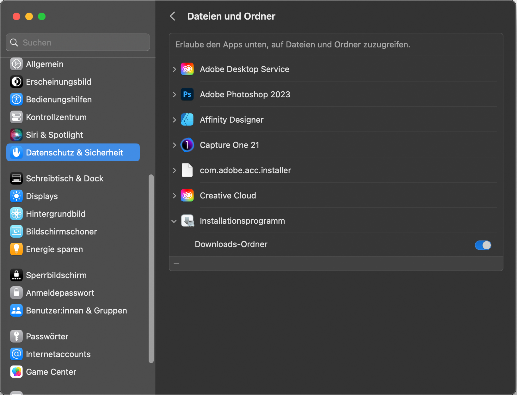Click the magnifier icon in search field
Viewport: 517px width, 395px height.
(x=14, y=42)
